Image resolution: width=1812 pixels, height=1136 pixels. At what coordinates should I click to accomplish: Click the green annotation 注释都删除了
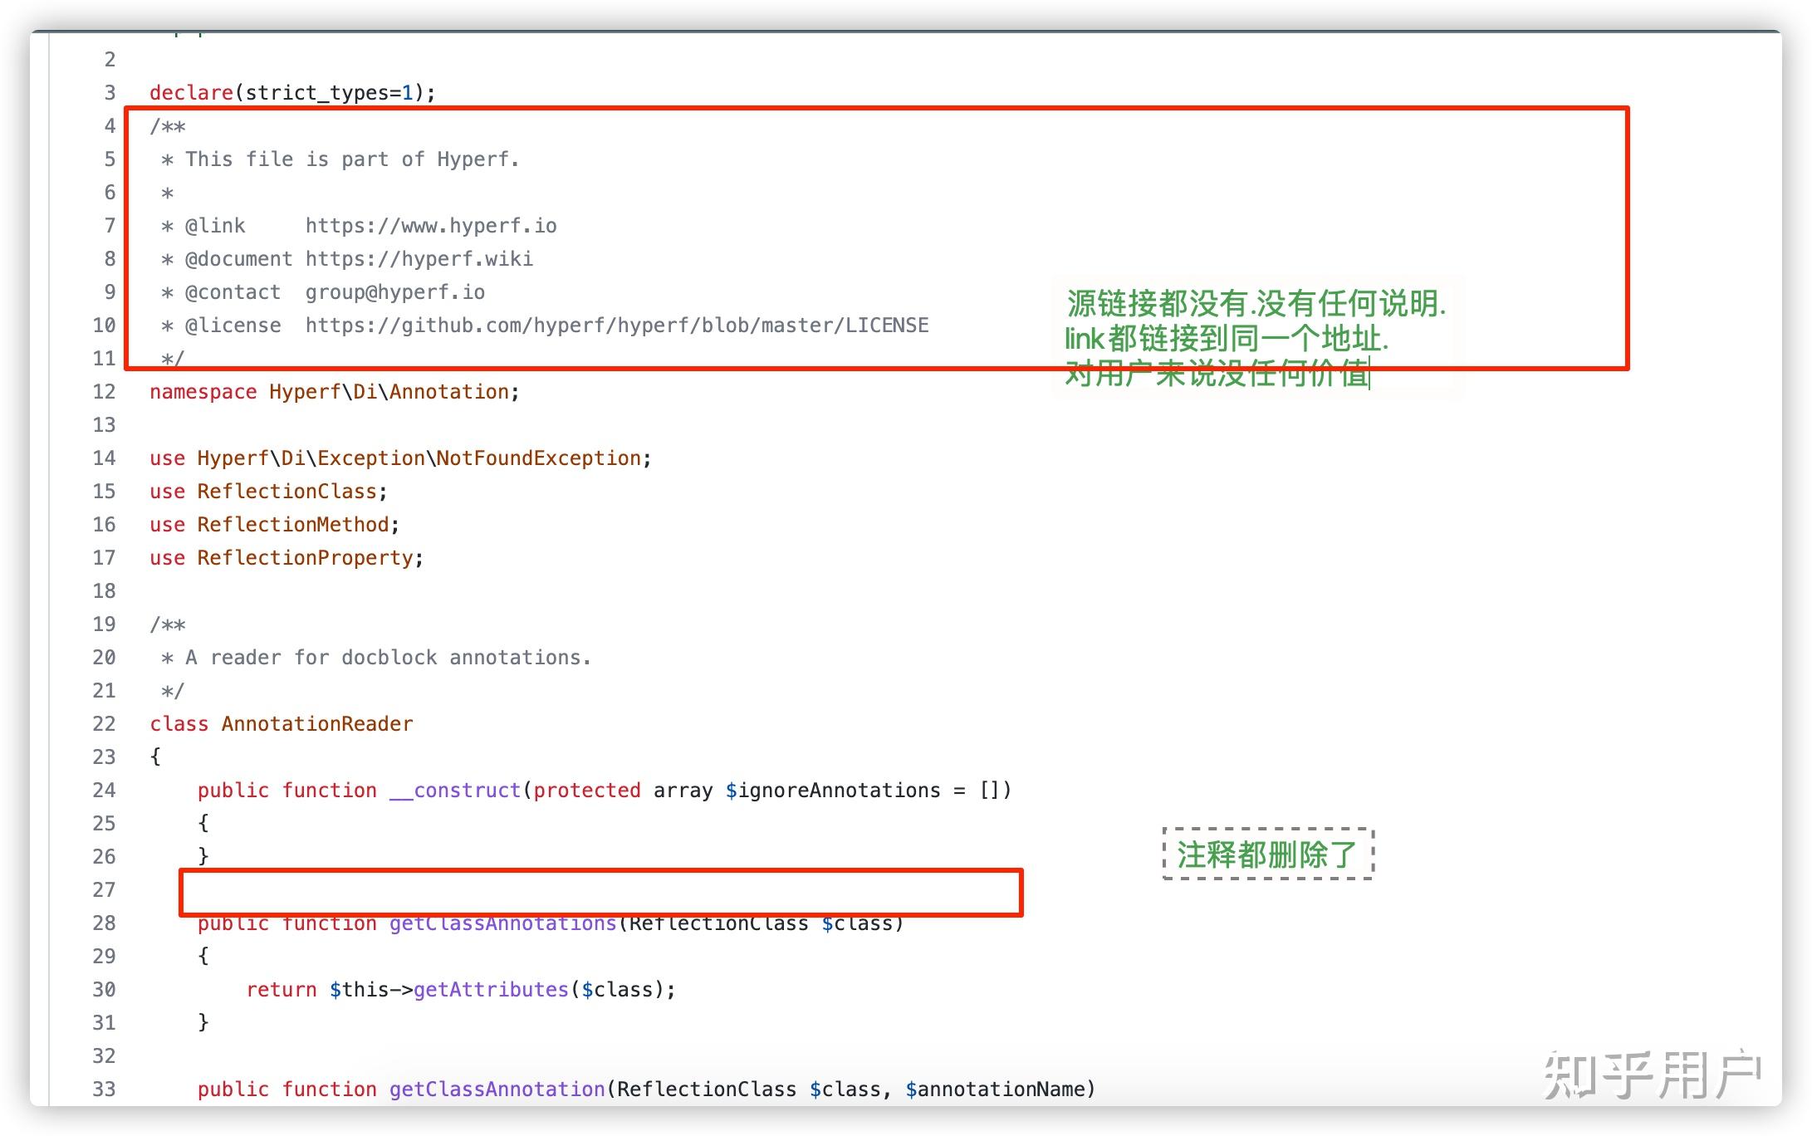coord(1266,854)
